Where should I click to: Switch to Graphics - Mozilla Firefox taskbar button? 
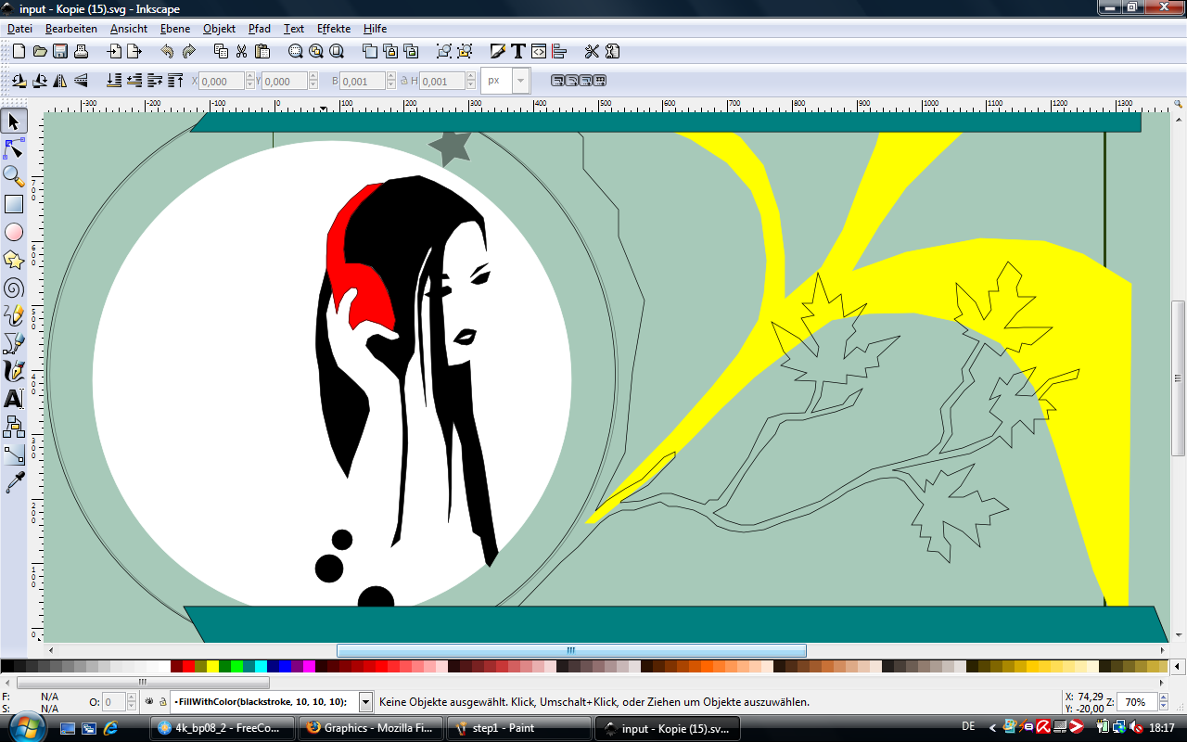(370, 728)
